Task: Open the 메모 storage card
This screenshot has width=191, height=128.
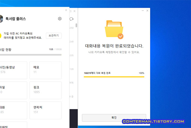Action: (46, 70)
